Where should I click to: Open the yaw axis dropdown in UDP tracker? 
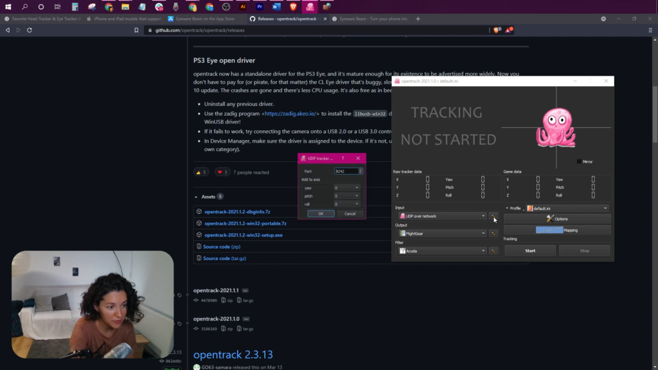[x=346, y=188]
